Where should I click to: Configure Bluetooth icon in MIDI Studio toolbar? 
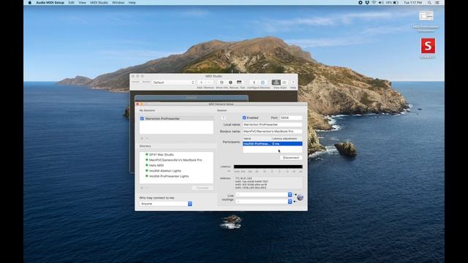click(x=254, y=83)
